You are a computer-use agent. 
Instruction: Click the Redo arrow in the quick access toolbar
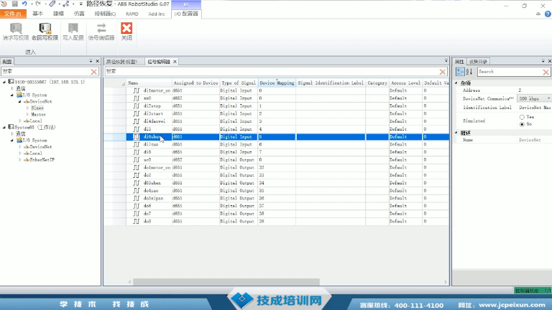(38, 4)
